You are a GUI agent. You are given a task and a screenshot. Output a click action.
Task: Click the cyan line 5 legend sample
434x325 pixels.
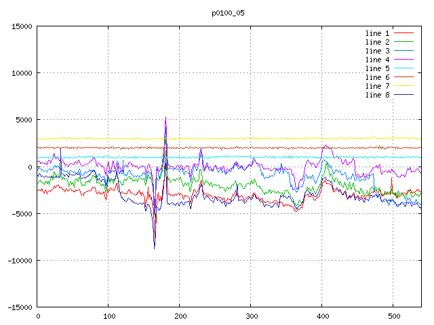click(403, 68)
